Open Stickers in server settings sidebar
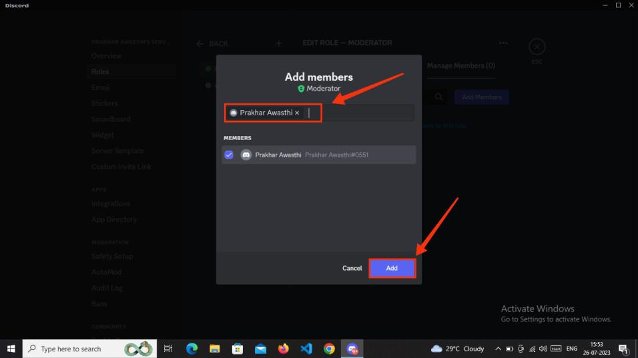The image size is (638, 358). (105, 103)
